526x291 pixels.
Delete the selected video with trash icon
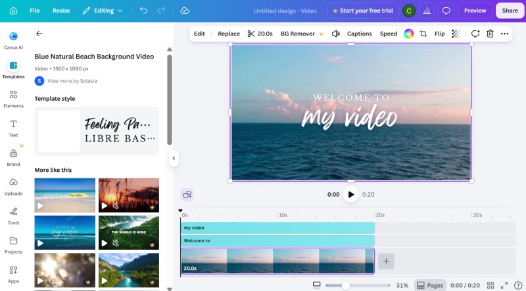pyautogui.click(x=490, y=34)
